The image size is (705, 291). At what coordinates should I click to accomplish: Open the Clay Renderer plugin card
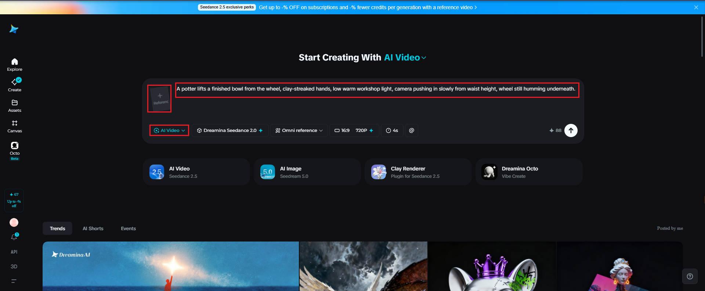click(418, 172)
